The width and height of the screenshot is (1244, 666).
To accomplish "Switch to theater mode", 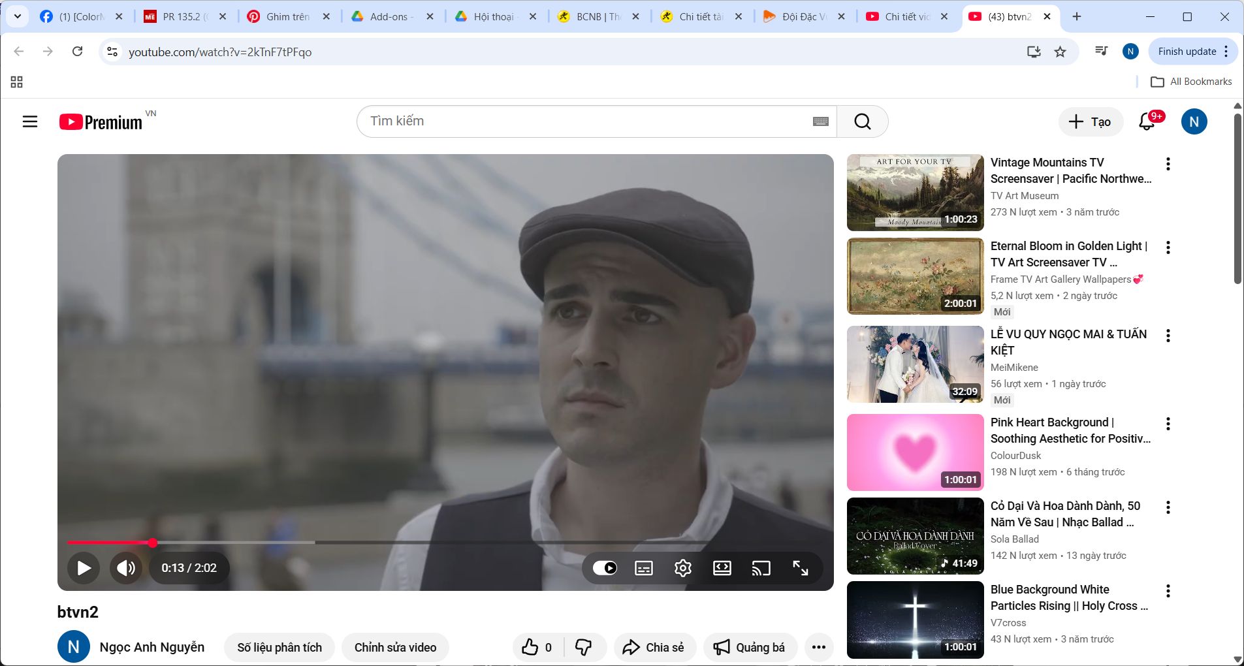I will 722,568.
